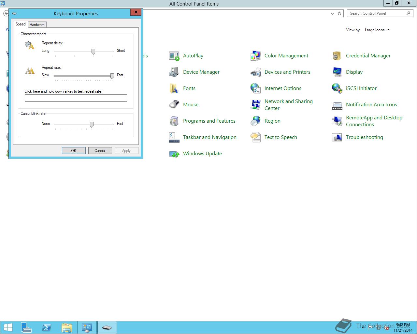Open the Display link text
This screenshot has width=417, height=334.
point(354,72)
